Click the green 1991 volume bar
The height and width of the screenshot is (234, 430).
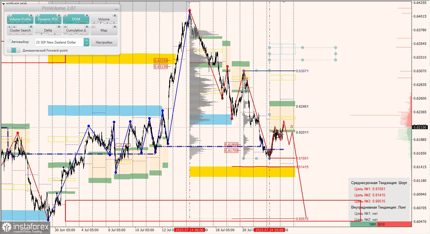(364, 224)
